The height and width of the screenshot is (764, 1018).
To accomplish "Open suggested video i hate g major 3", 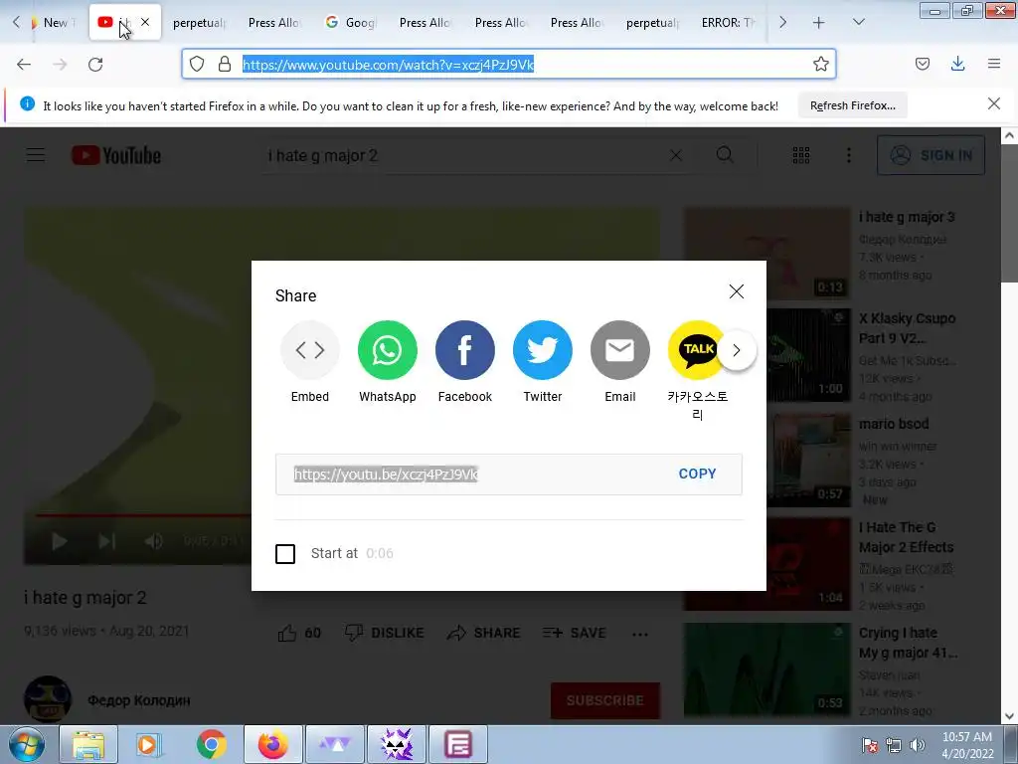I will click(907, 218).
